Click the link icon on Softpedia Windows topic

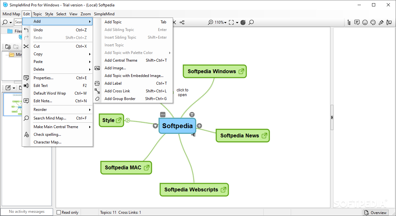click(x=242, y=71)
